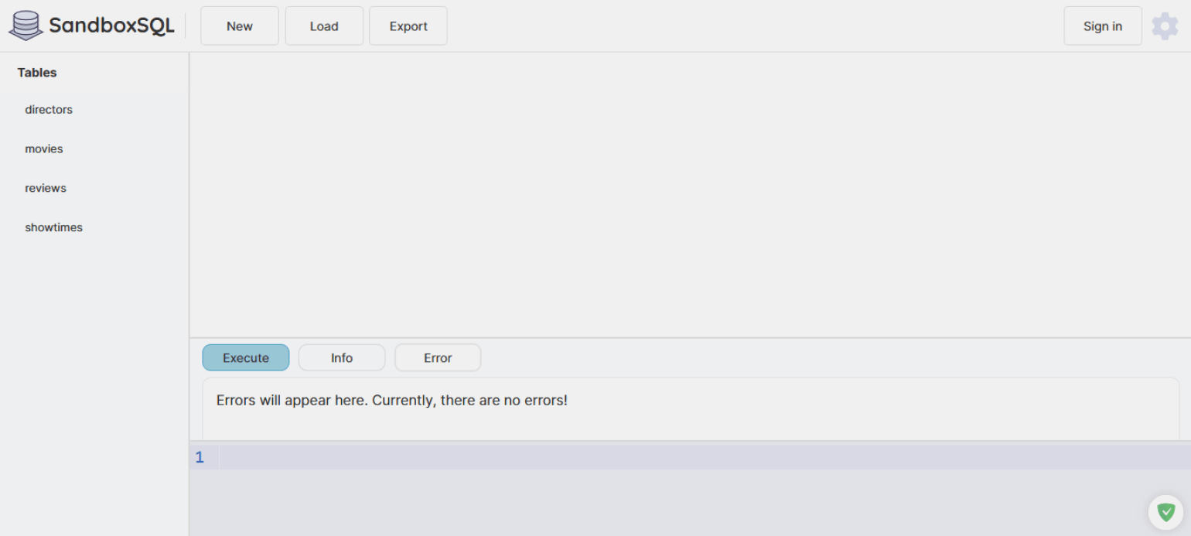Click the SandboxSQL title text
The image size is (1191, 536).
(x=111, y=26)
